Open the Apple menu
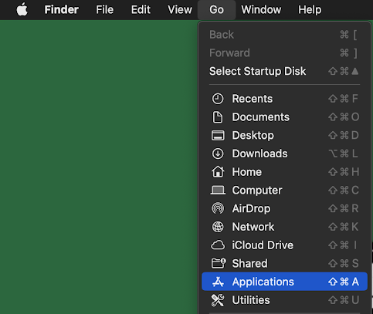This screenshot has height=314, width=373. coord(22,9)
